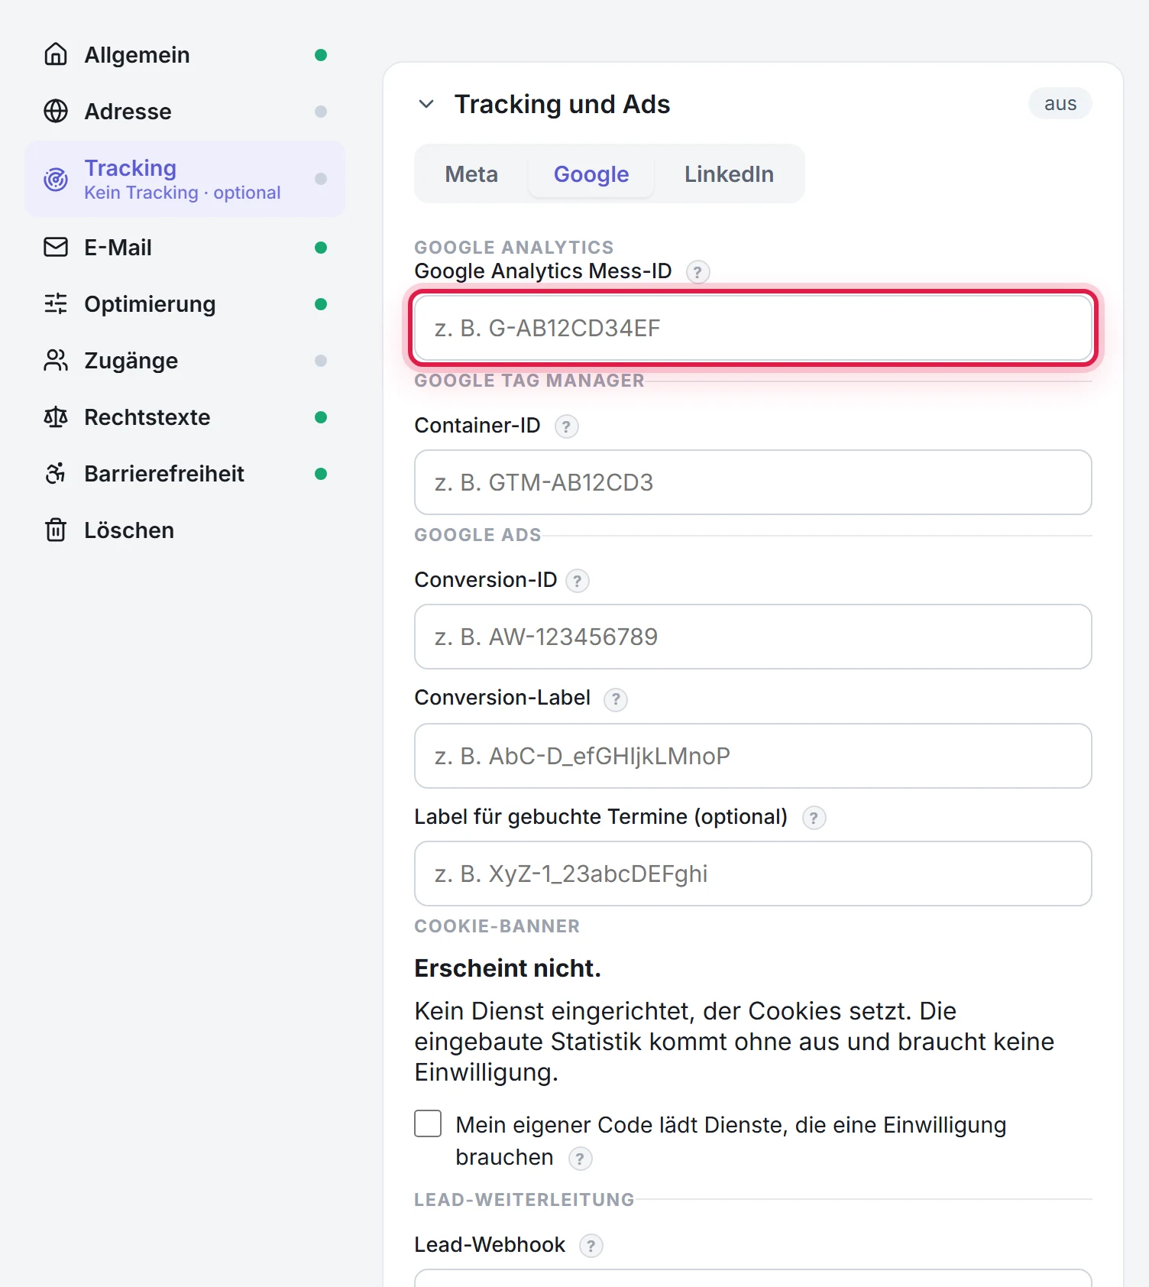The width and height of the screenshot is (1149, 1287).
Task: Focus the Conversion-Label input field
Action: (753, 756)
